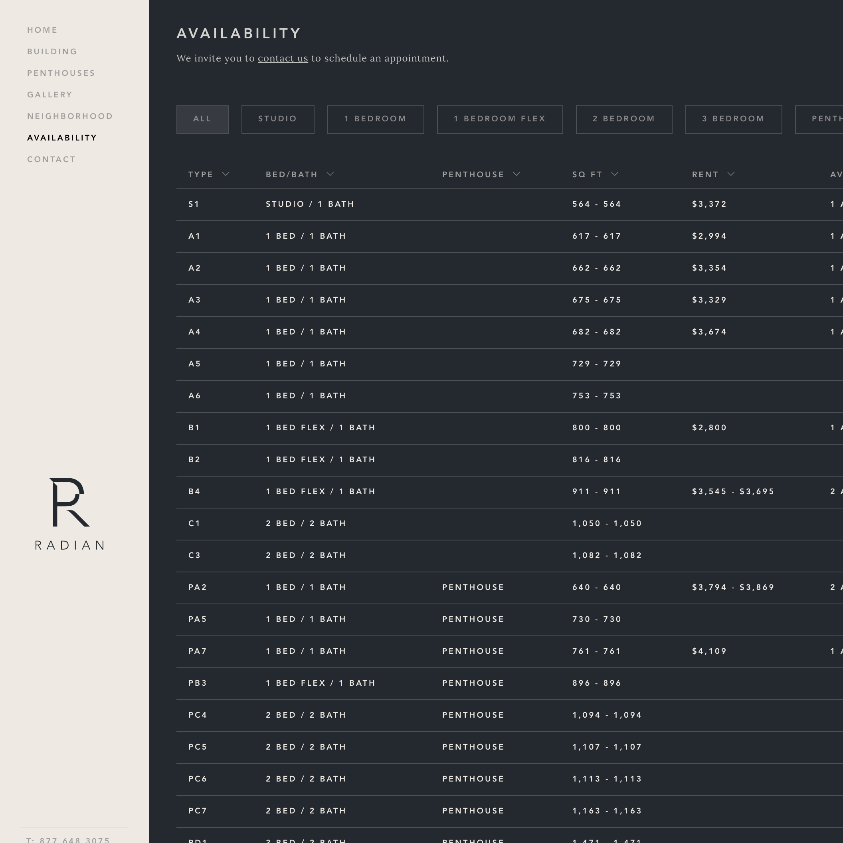843x843 pixels.
Task: Open the Contact page
Action: tap(51, 159)
